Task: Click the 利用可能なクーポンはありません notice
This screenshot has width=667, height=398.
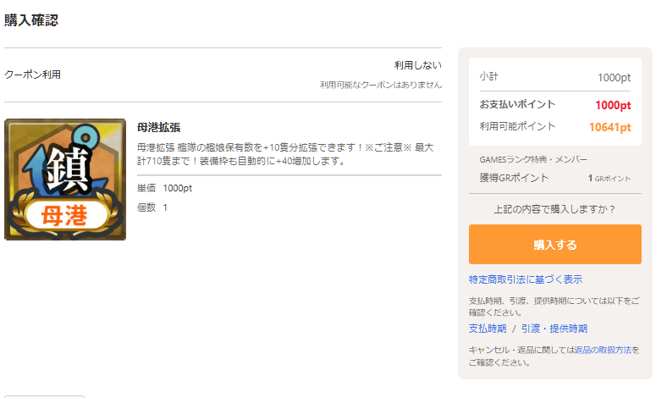Action: pyautogui.click(x=380, y=85)
